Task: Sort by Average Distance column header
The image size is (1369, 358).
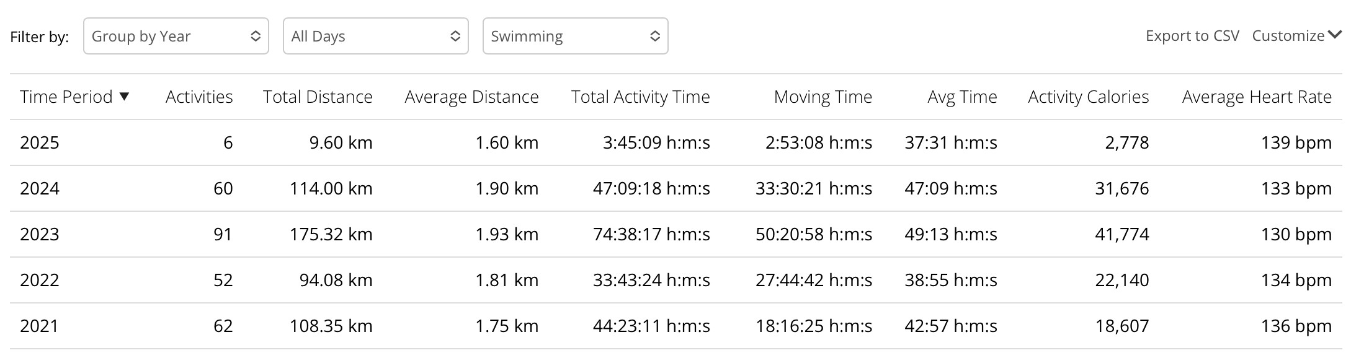Action: (x=471, y=97)
